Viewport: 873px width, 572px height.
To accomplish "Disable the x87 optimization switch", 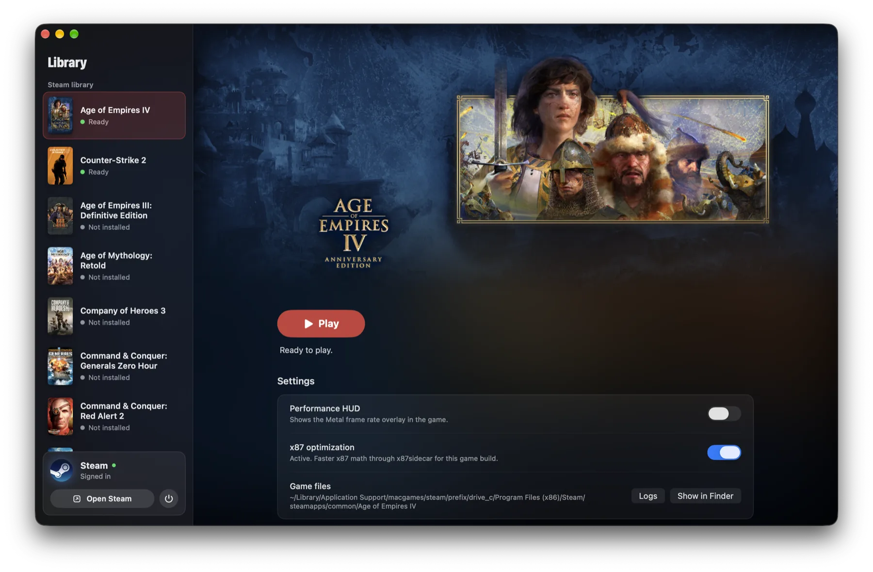I will pos(724,452).
